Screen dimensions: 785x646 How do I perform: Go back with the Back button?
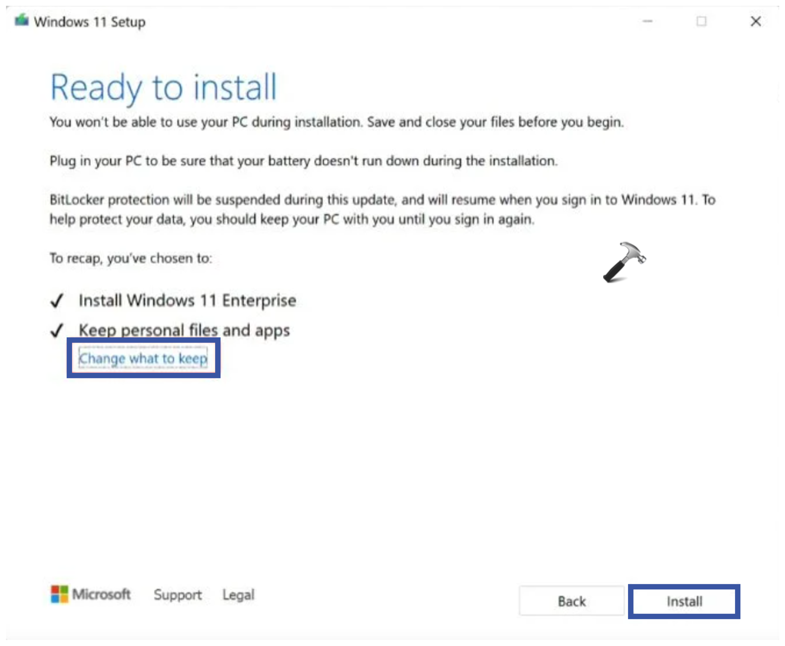click(x=572, y=601)
